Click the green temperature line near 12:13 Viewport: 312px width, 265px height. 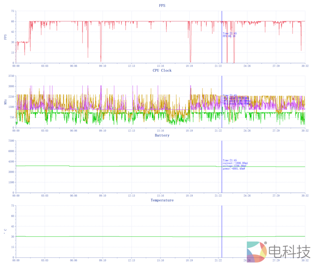tap(132, 236)
